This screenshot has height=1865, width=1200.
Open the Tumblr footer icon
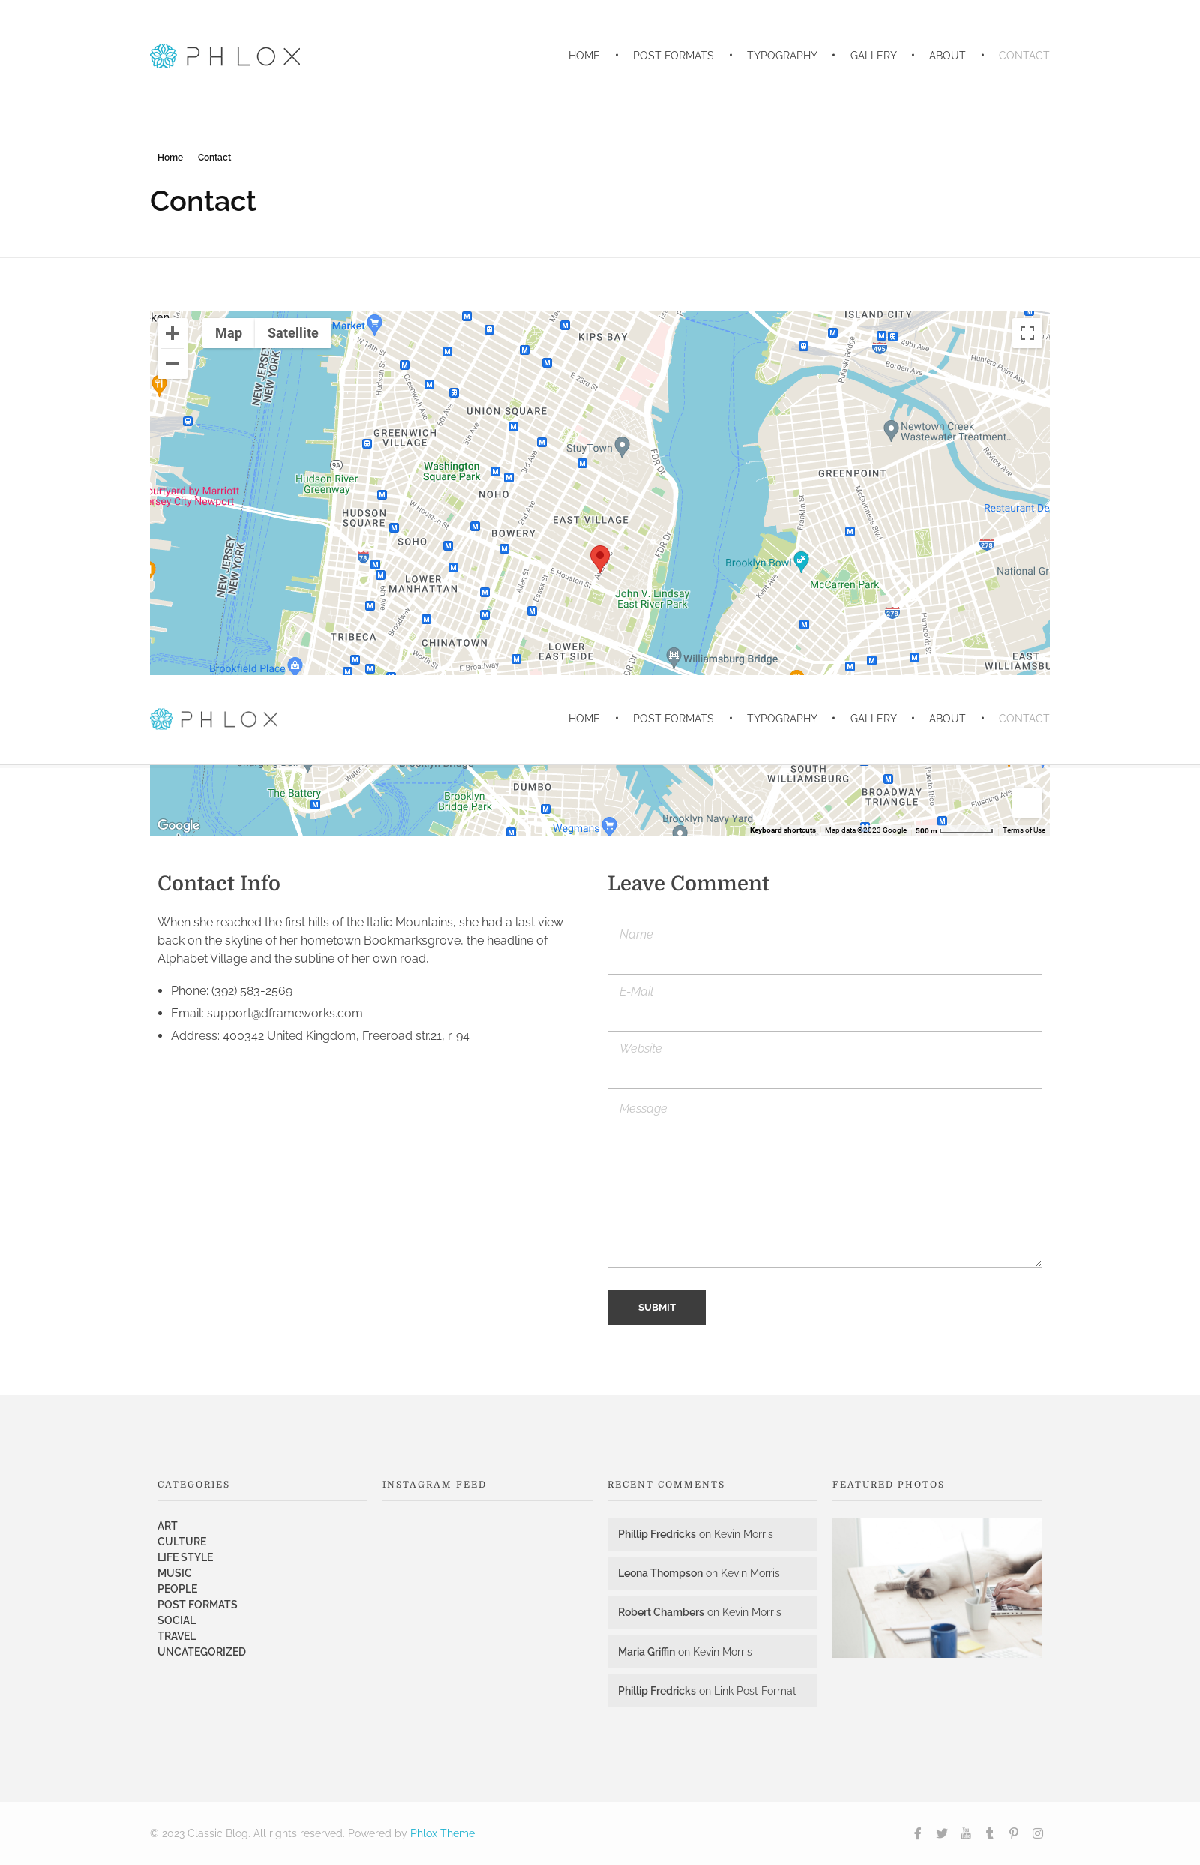(989, 1833)
